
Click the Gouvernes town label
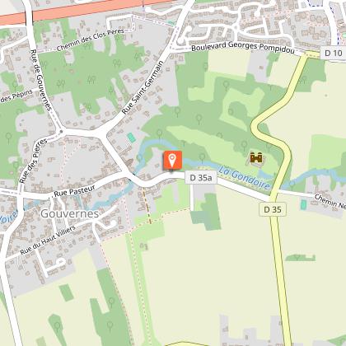(70, 213)
